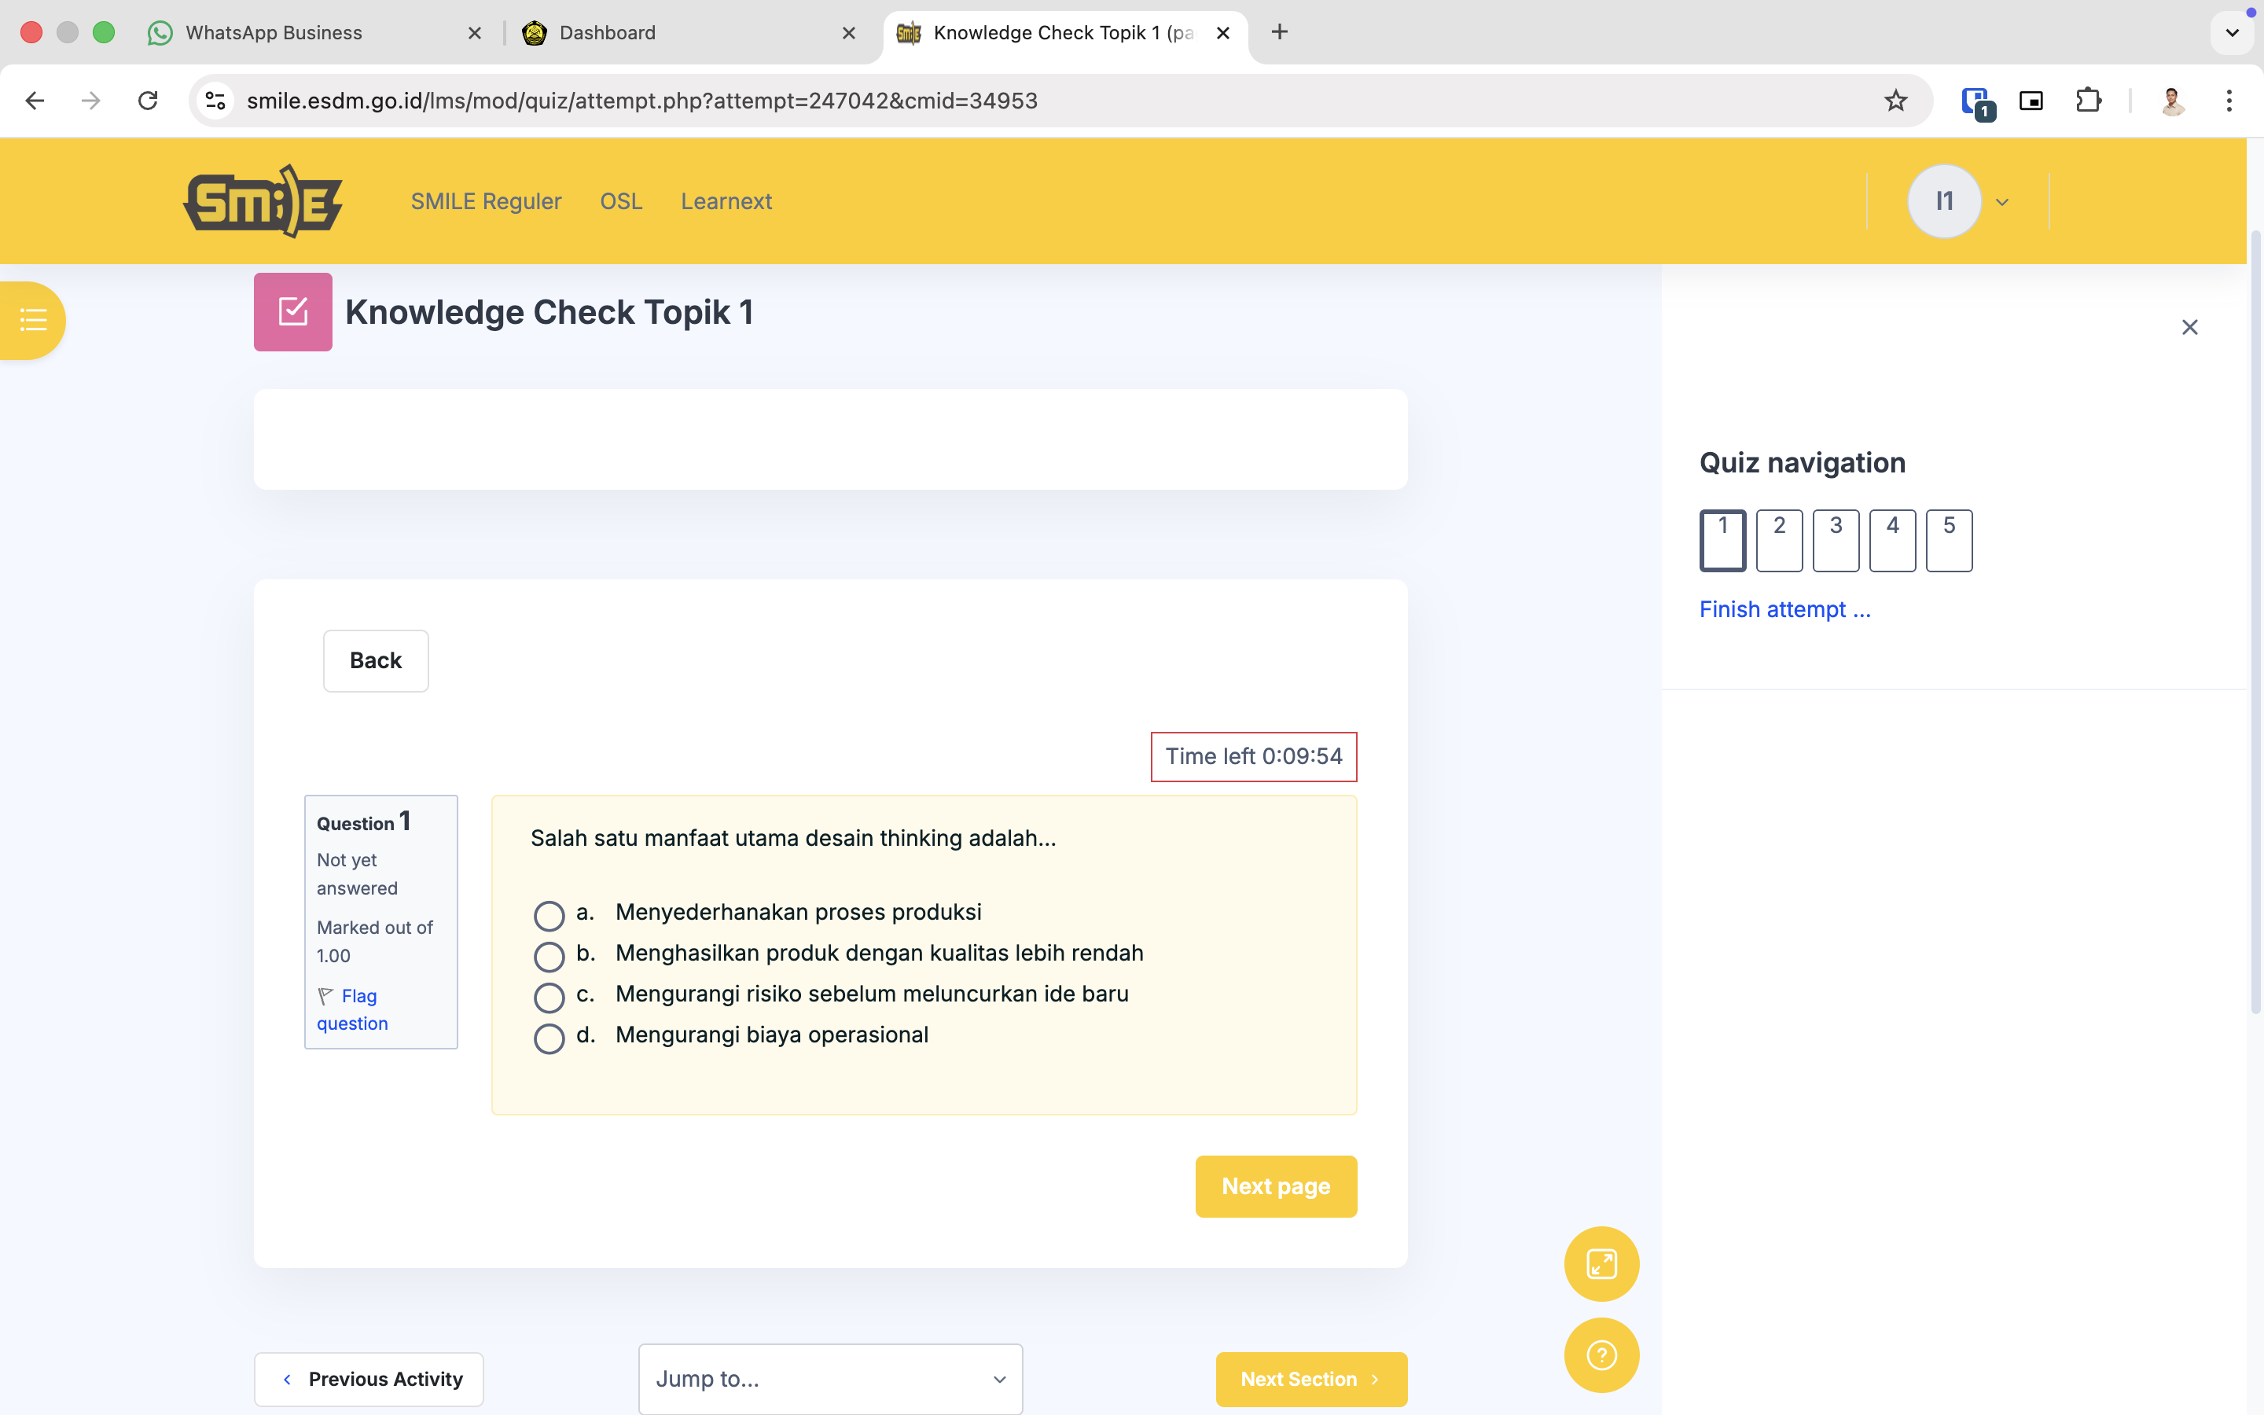Viewport: 2264px width, 1415px height.
Task: Reload the page with refresh icon
Action: (148, 100)
